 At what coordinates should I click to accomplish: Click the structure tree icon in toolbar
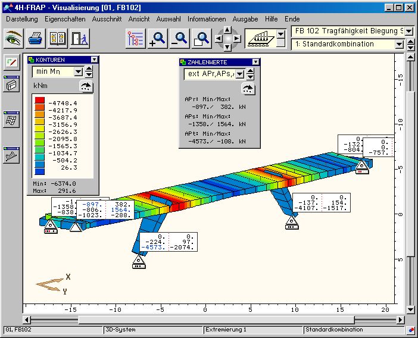tap(136, 39)
